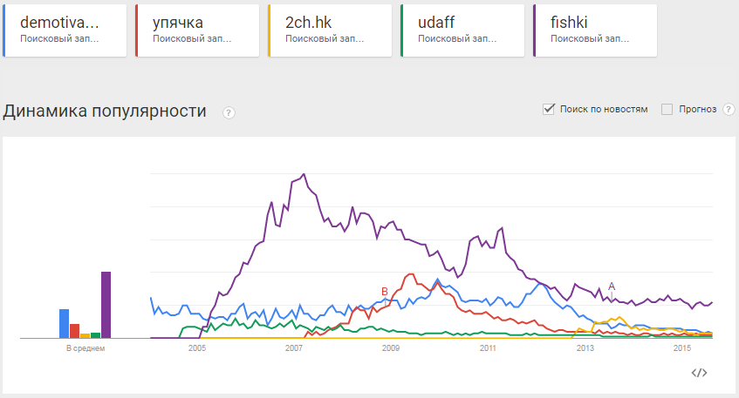Toggle Поиск по новостям checkbox
This screenshot has width=739, height=398.
(x=550, y=109)
